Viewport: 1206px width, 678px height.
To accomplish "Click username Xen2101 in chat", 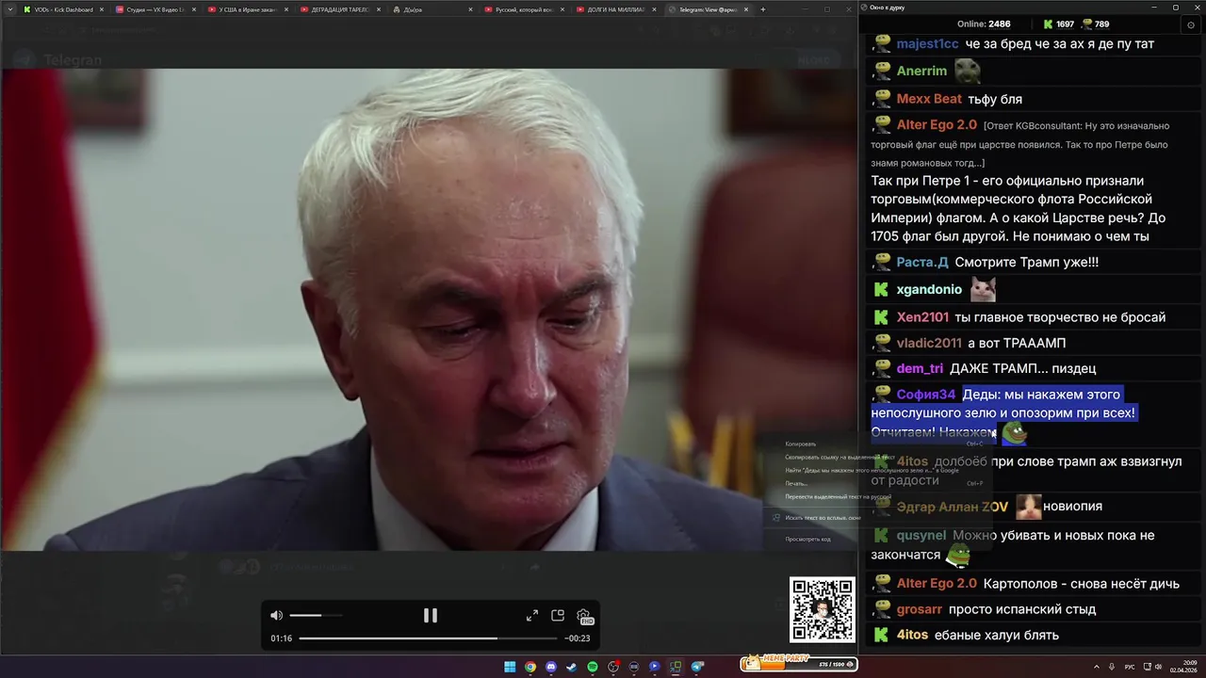I will [923, 316].
